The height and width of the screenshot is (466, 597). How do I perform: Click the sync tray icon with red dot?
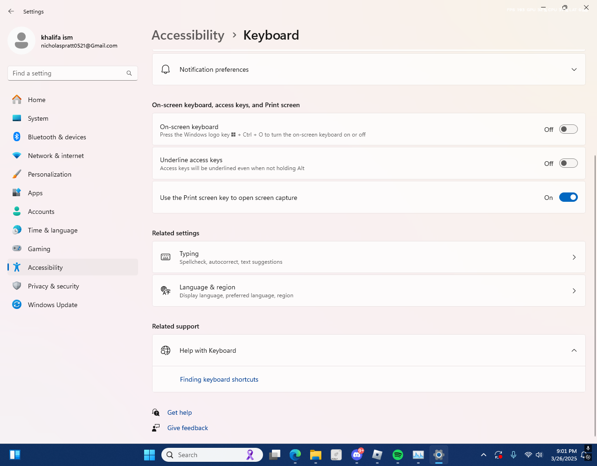click(499, 455)
